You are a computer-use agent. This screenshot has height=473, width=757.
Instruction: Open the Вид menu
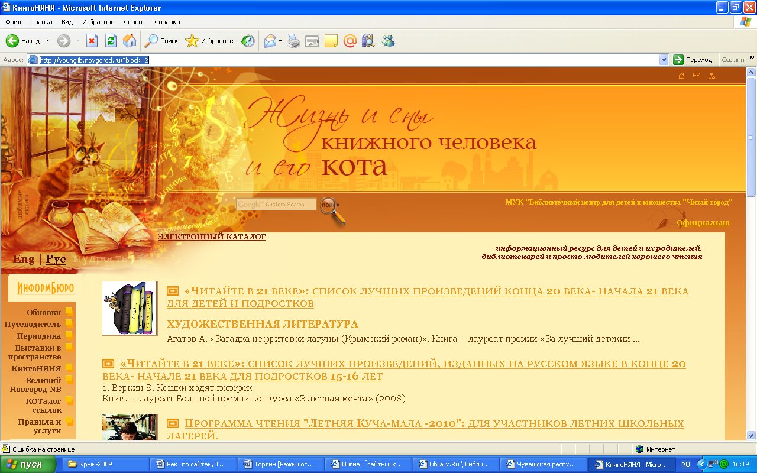pyautogui.click(x=67, y=22)
